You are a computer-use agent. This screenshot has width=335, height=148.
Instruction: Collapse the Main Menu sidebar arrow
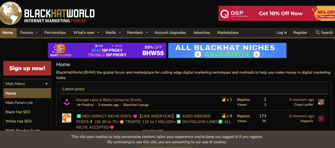(x=46, y=84)
